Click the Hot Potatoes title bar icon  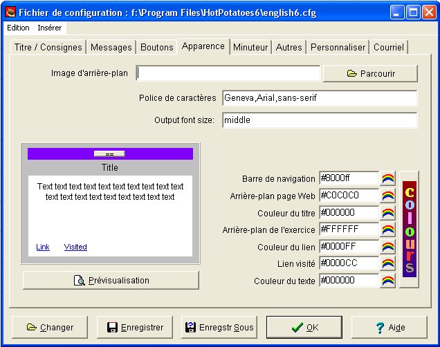[x=10, y=12]
